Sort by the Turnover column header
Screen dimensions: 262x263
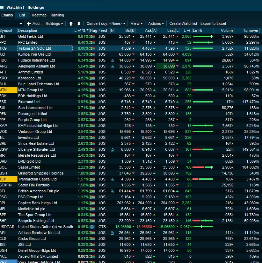click(247, 30)
